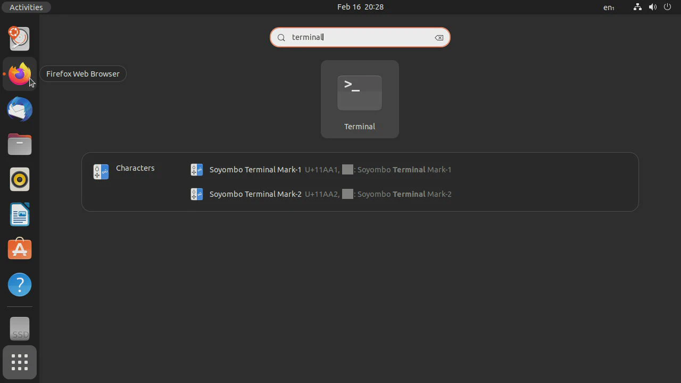Show Applications grid button
Screen dimensions: 681x383
tap(20, 362)
